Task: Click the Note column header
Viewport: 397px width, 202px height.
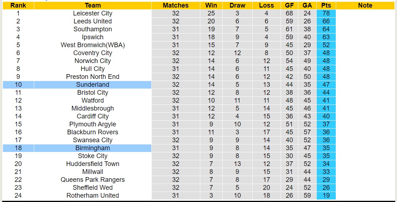Action: coord(365,5)
